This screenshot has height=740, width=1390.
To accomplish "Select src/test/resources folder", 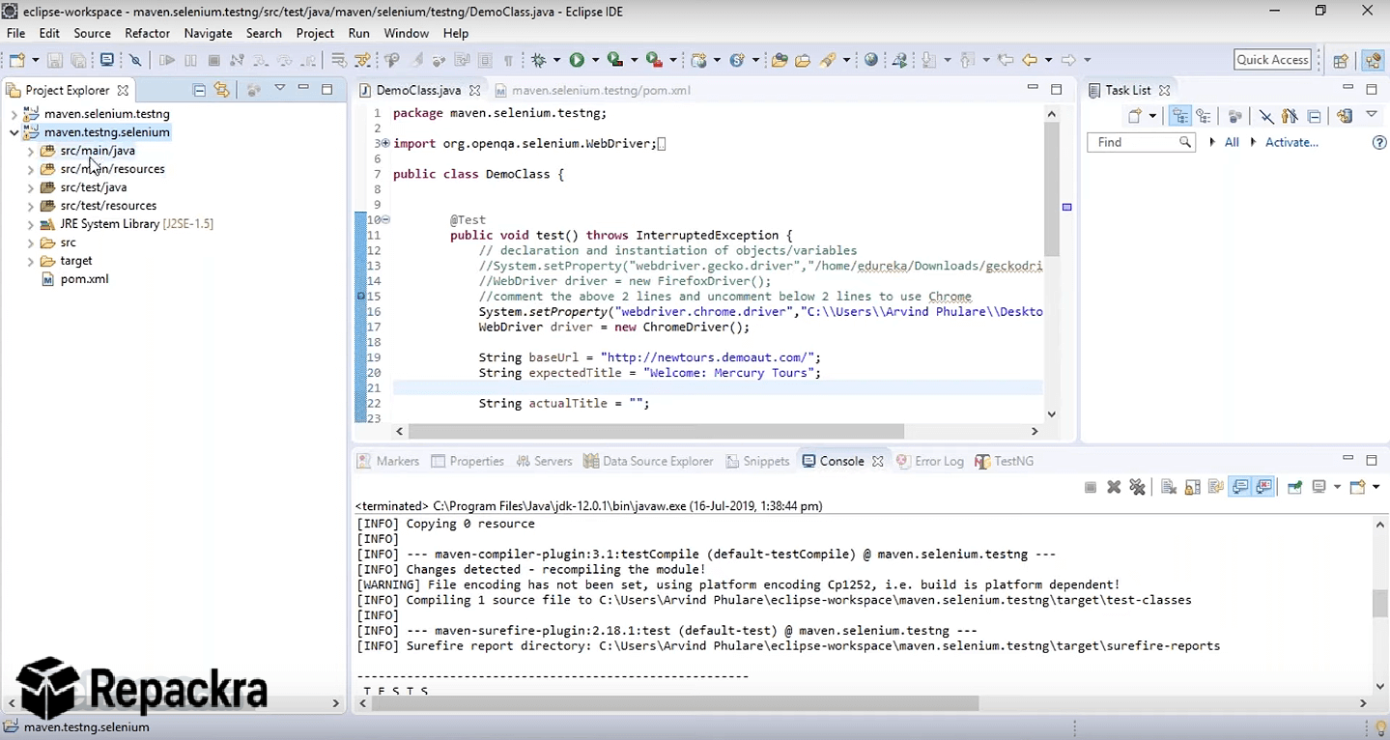I will (107, 206).
